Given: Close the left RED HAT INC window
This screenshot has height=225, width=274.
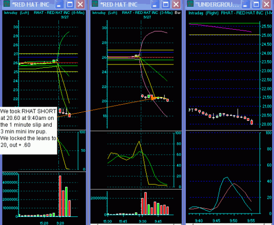Looking at the screenshot, I should [80, 4].
